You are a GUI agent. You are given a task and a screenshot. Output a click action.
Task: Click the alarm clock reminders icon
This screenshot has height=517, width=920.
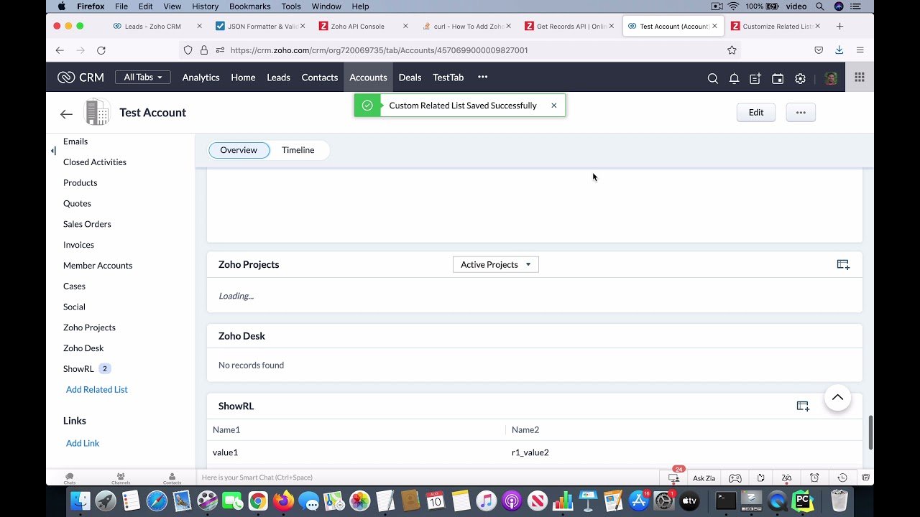point(814,478)
